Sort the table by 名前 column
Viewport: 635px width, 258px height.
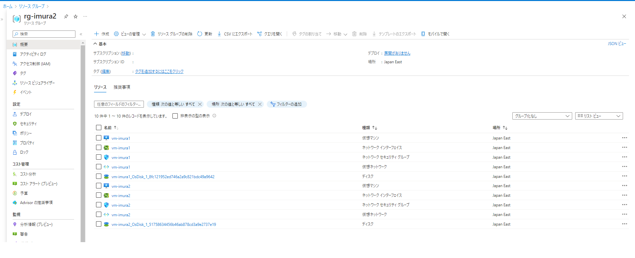(x=111, y=128)
